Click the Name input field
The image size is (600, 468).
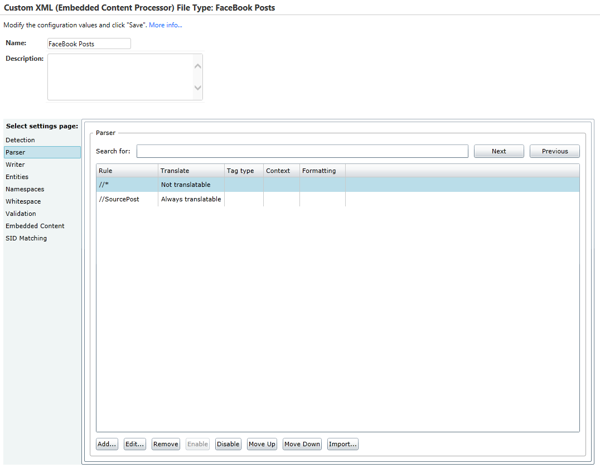[89, 44]
